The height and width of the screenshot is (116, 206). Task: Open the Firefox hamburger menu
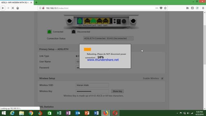point(203,8)
